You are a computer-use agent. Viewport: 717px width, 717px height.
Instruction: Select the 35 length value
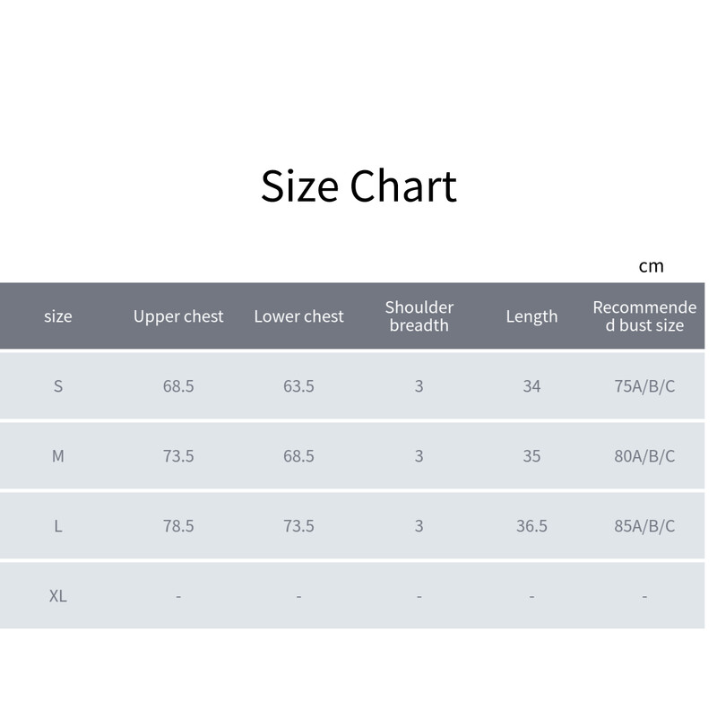[x=531, y=456]
